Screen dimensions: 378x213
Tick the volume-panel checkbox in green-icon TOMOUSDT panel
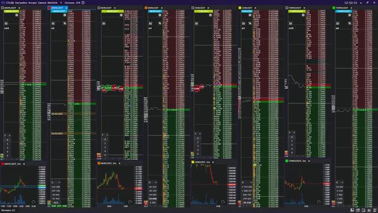coord(337,182)
